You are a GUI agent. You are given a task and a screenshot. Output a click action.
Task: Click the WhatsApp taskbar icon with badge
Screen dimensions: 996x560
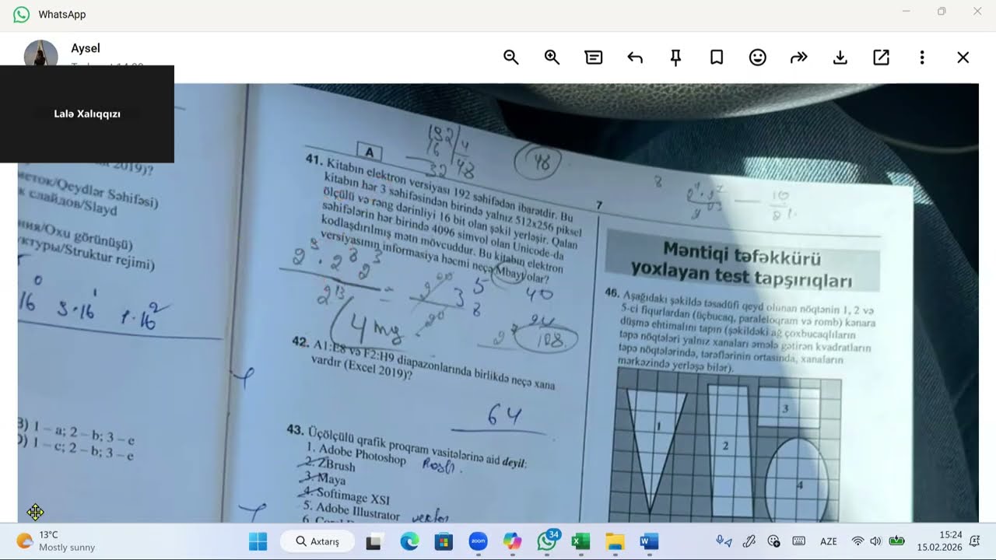click(x=548, y=541)
